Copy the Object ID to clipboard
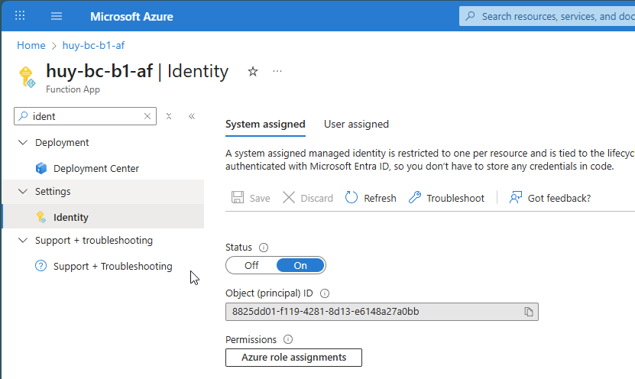Image resolution: width=635 pixels, height=379 pixels. coord(529,312)
